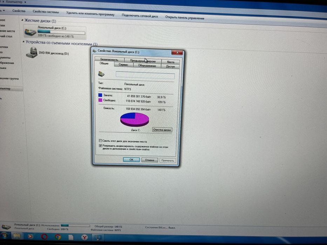Open the 'Квота' tab
Viewport: 327px width, 245px height.
coord(170,62)
